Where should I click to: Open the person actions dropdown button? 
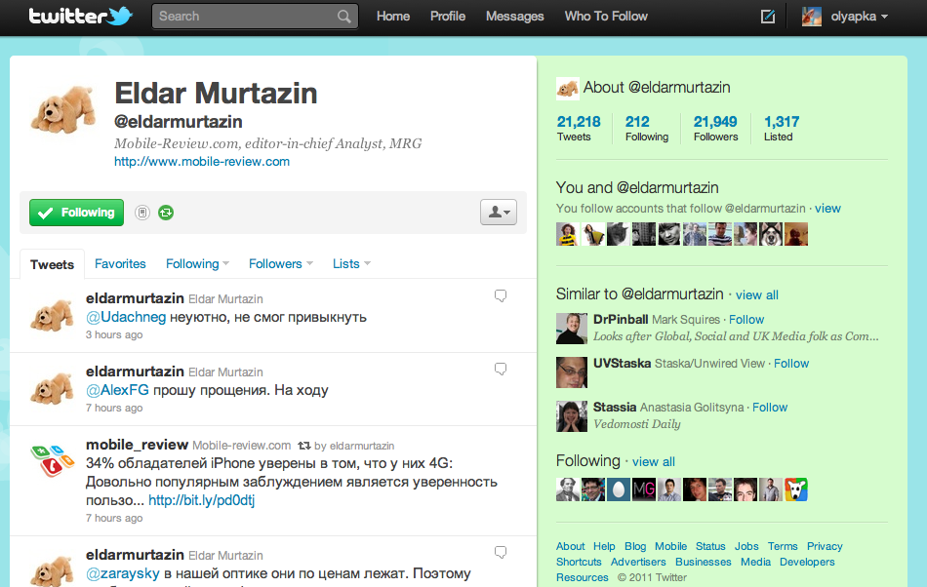(499, 212)
